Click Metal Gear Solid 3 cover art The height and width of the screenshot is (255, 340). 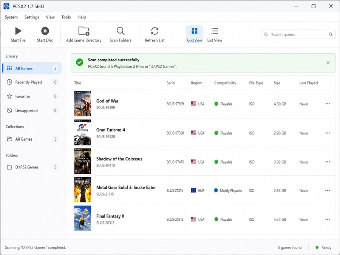[x=83, y=190]
